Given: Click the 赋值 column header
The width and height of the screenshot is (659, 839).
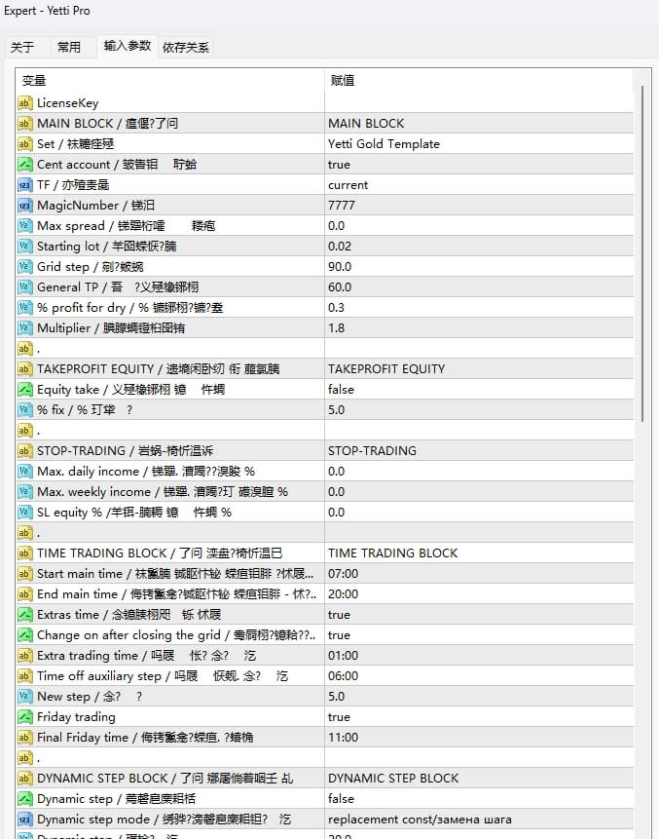Looking at the screenshot, I should [x=479, y=81].
